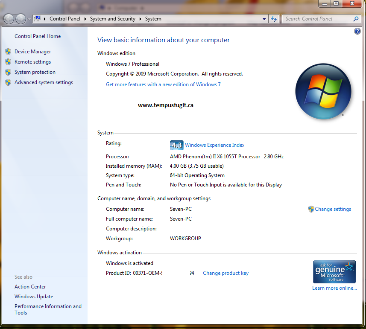Open Control Panel Home
This screenshot has height=329, width=366.
(x=38, y=36)
